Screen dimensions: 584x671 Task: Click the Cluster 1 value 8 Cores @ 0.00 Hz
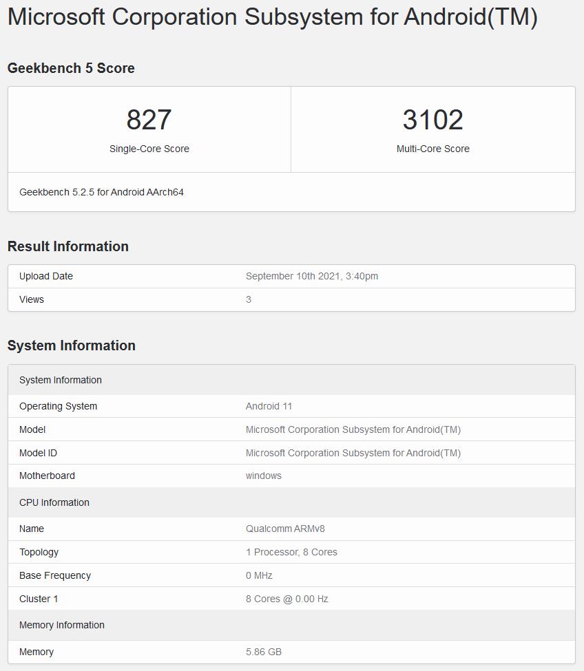tap(286, 599)
